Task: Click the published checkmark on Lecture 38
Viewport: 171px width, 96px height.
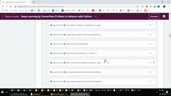Action: [51, 72]
